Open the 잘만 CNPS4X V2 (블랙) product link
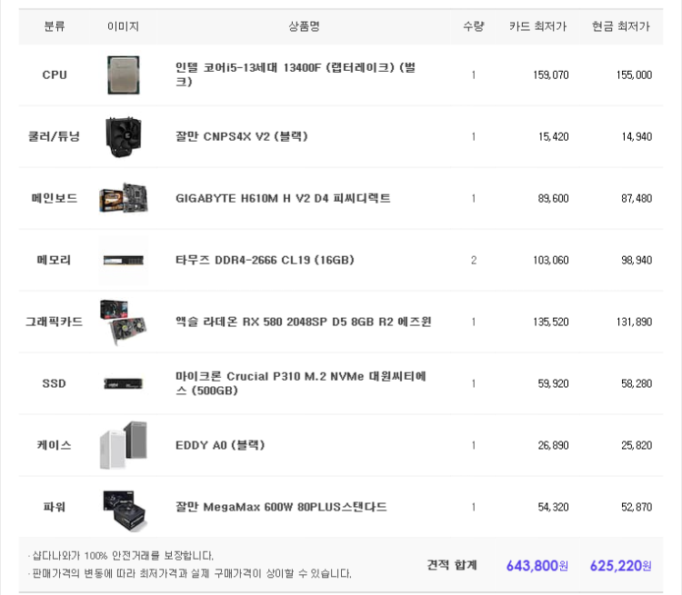Screen dimensions: 682x595 pos(241,136)
